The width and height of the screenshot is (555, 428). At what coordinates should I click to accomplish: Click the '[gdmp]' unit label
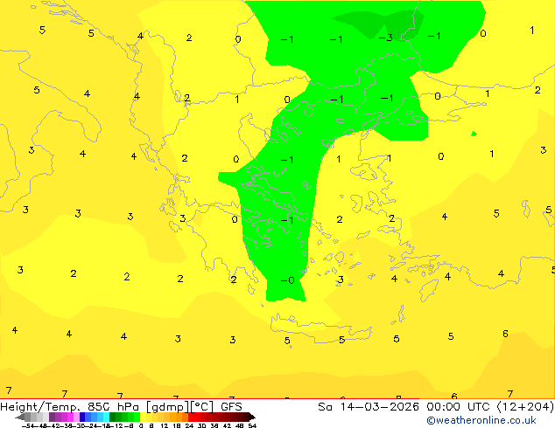pos(167,407)
